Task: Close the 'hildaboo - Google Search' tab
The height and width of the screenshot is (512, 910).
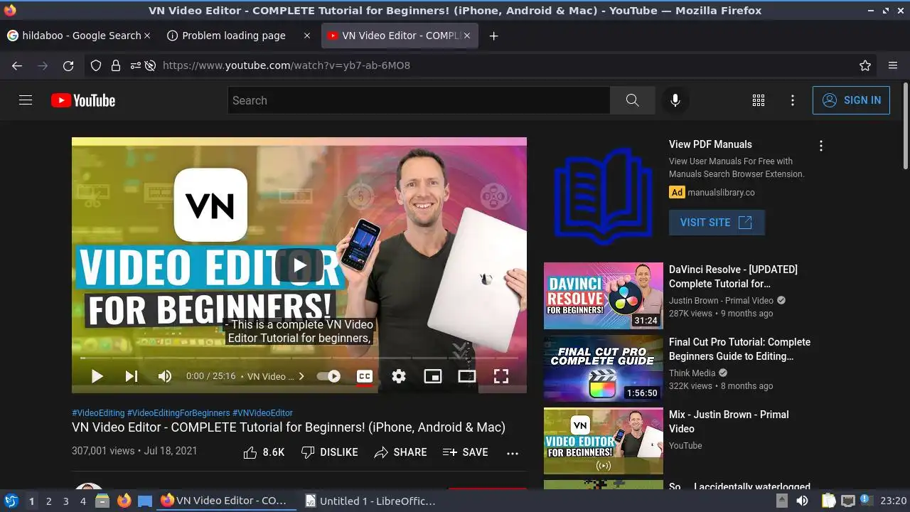Action: click(x=147, y=36)
